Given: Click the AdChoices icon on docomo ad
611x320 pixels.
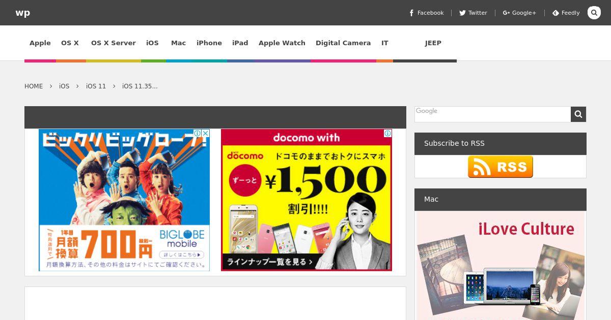Looking at the screenshot, I should coord(387,133).
